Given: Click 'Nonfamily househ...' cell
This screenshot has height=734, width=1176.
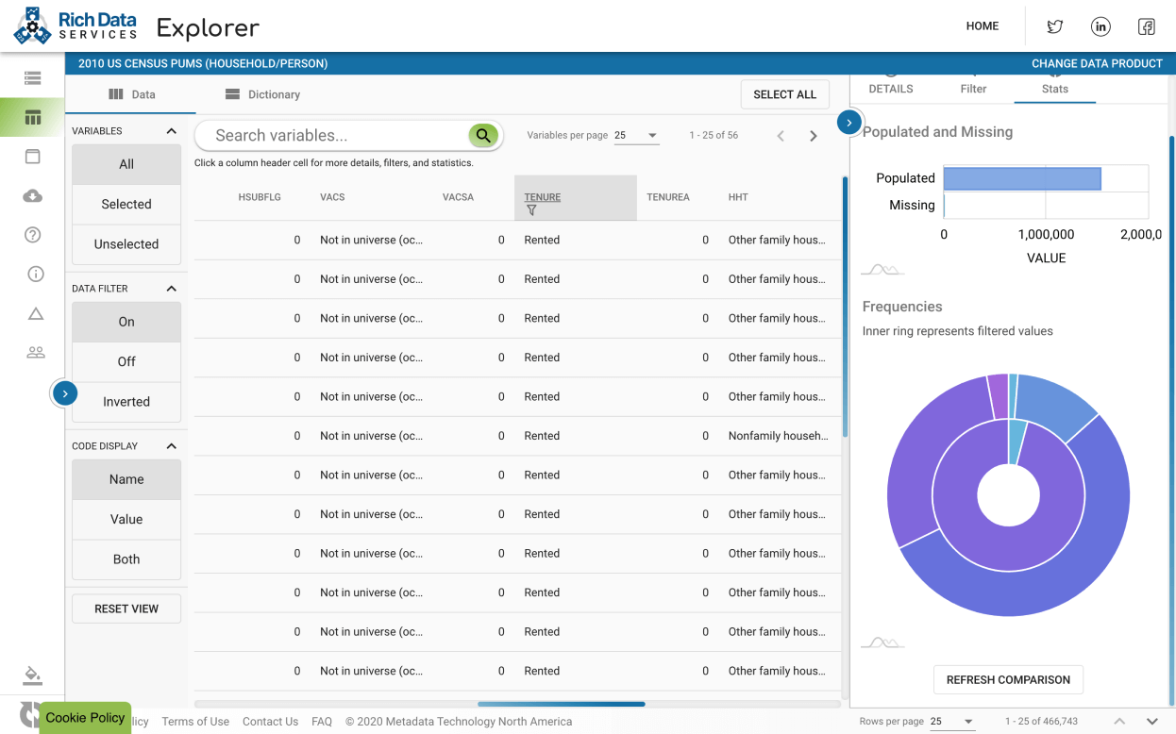Looking at the screenshot, I should 778,436.
